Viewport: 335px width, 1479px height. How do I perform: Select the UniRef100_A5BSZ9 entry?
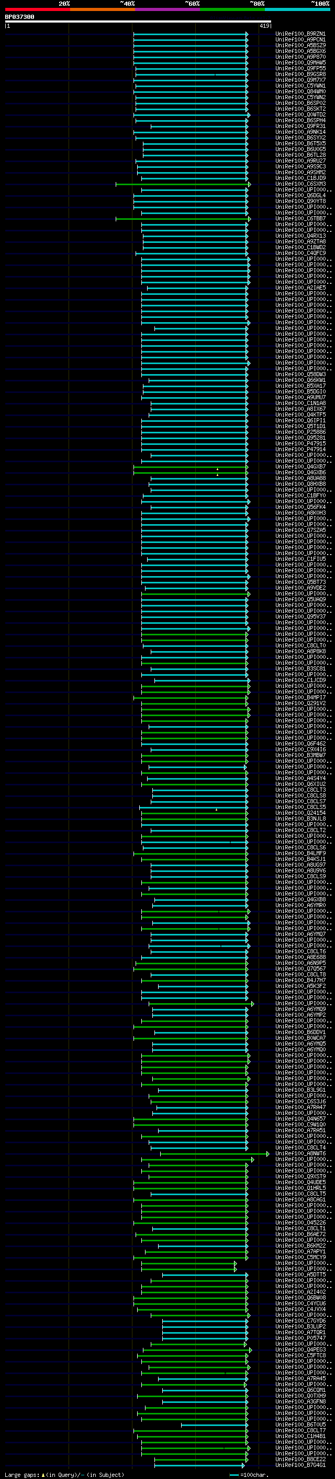coord(300,45)
